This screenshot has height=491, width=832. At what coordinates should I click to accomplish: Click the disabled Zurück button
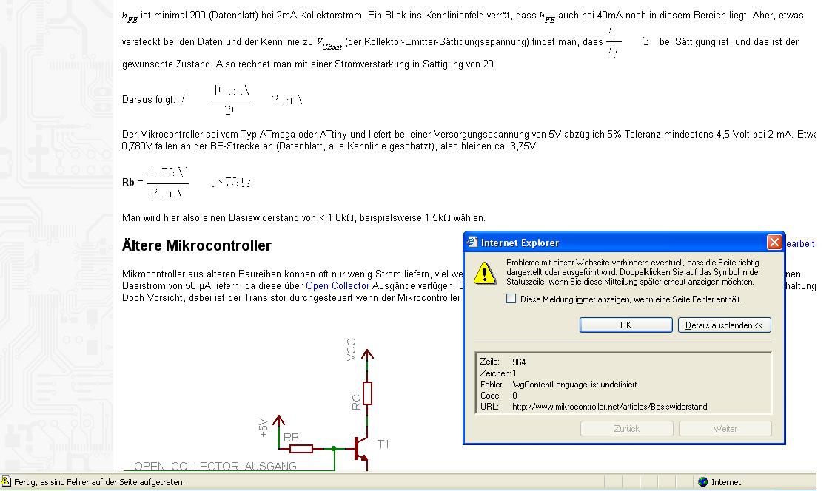point(627,428)
